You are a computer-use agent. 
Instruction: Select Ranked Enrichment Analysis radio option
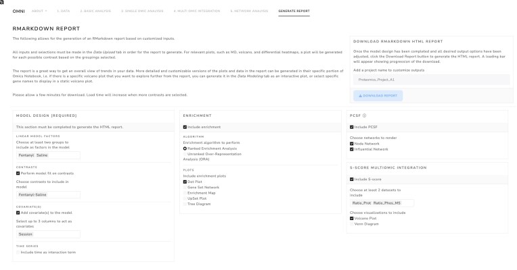(x=185, y=148)
